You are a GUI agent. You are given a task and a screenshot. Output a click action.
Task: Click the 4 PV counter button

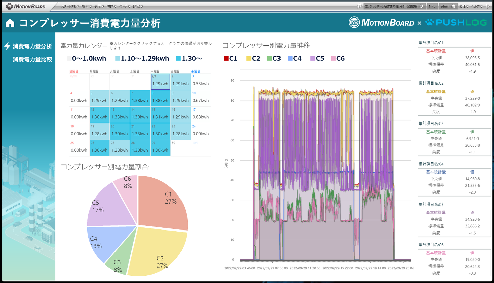[433, 6]
